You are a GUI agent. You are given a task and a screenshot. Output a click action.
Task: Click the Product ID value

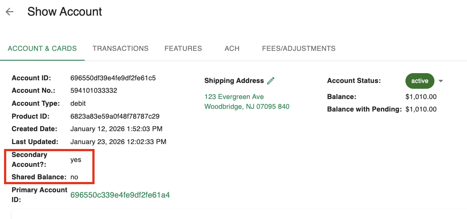pos(115,116)
